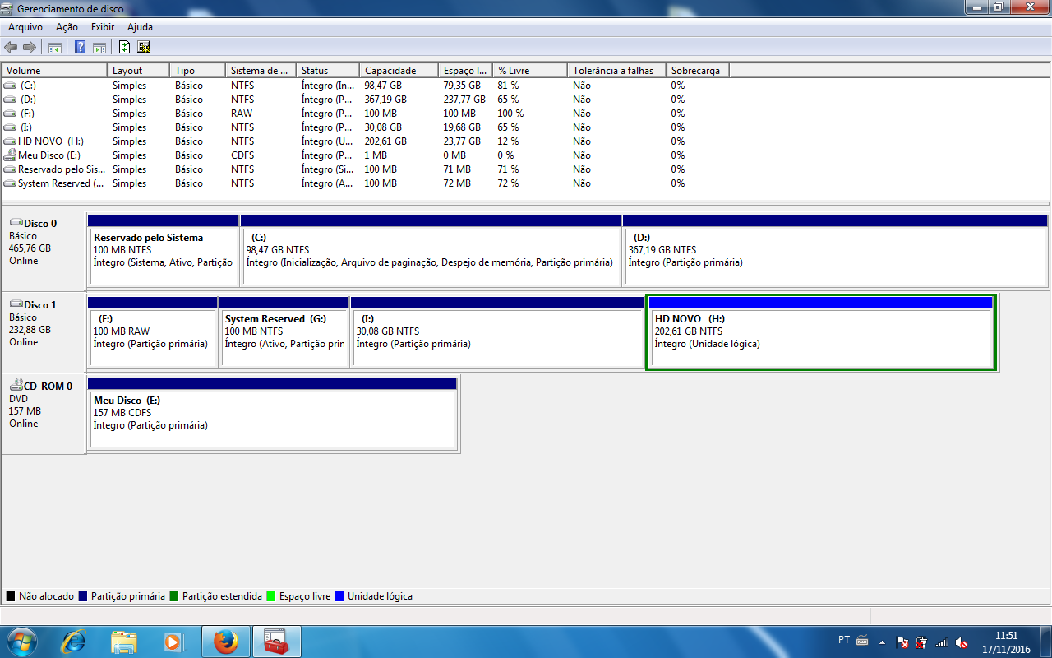Open the on-screen keyboard tray icon
1052x658 pixels.
tap(862, 641)
